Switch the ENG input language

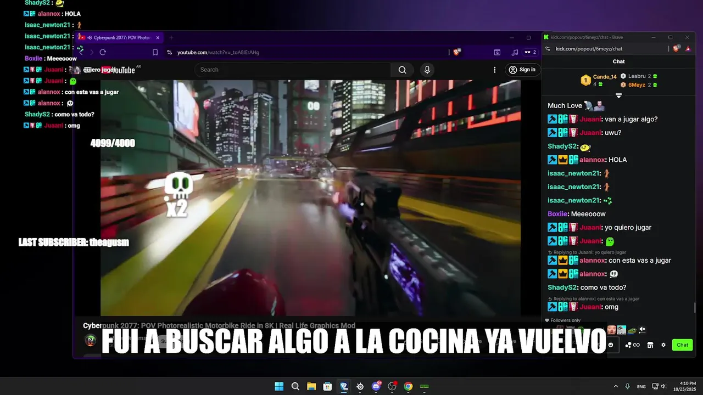click(641, 387)
